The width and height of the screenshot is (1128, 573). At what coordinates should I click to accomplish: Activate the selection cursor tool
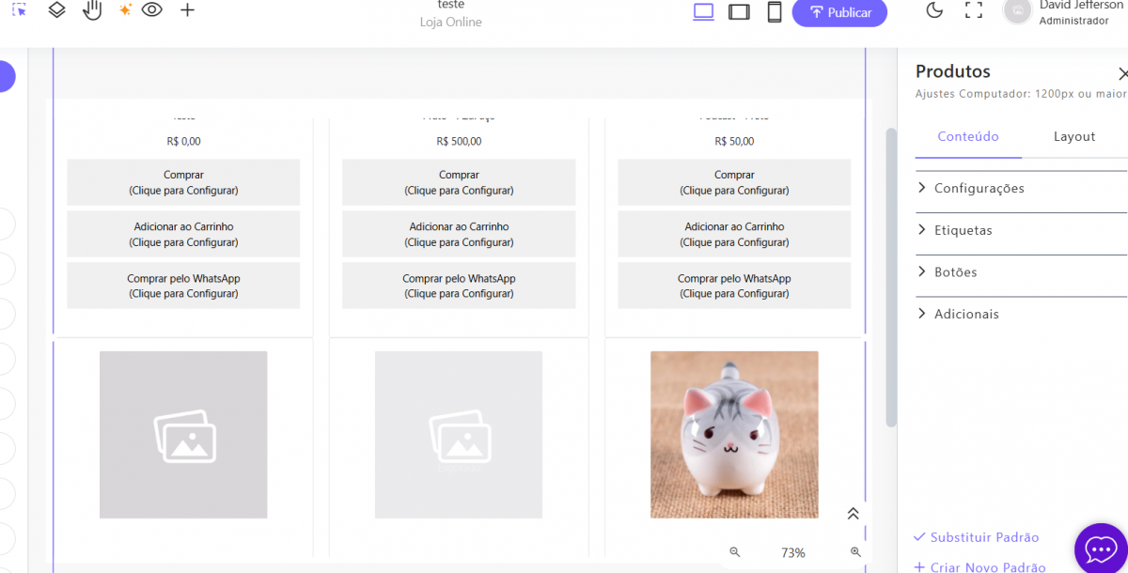tap(20, 10)
